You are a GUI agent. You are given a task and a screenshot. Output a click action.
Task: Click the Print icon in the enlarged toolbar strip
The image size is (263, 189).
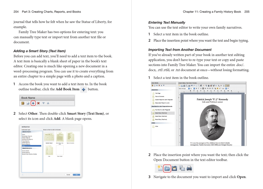(189, 168)
